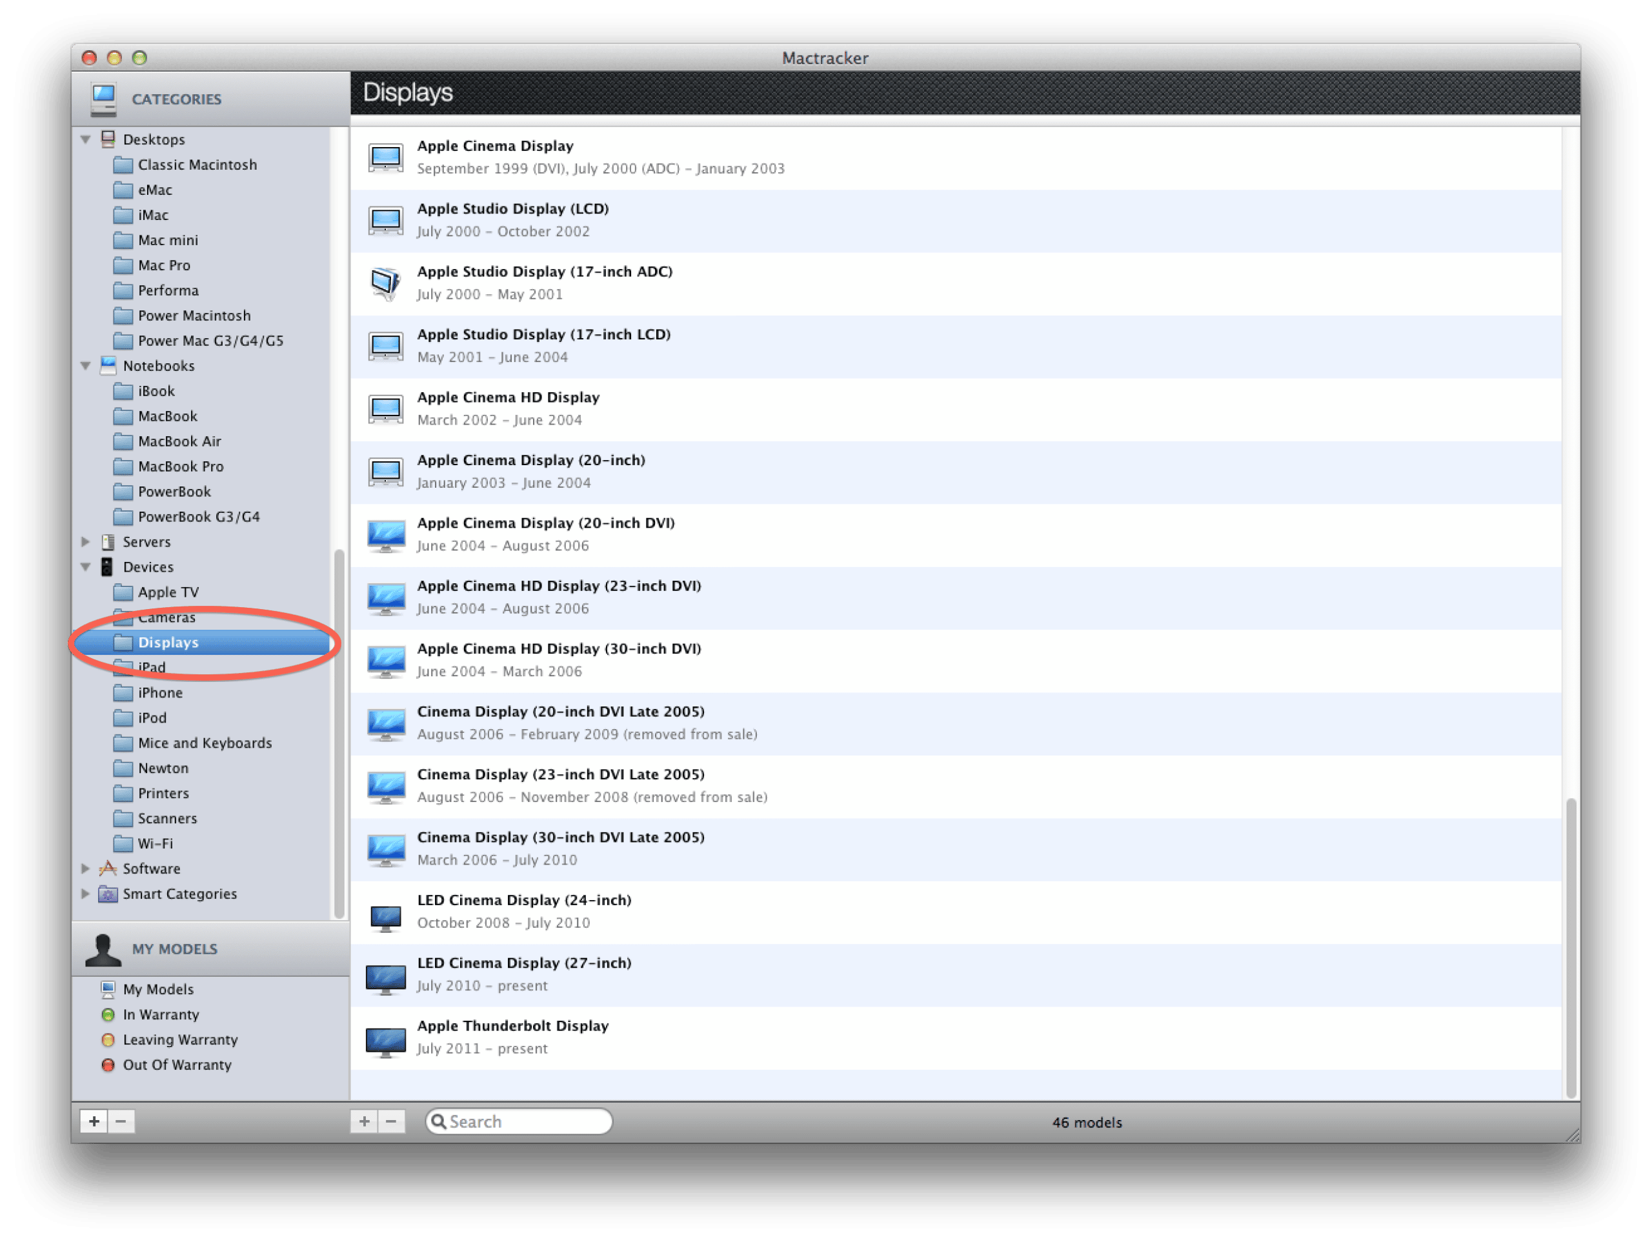This screenshot has width=1652, height=1242.
Task: Click the iPhone folder icon
Action: 123,692
